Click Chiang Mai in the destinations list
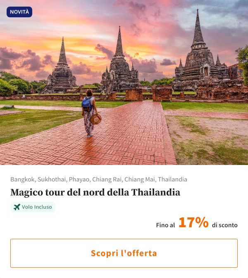 [x=139, y=179]
